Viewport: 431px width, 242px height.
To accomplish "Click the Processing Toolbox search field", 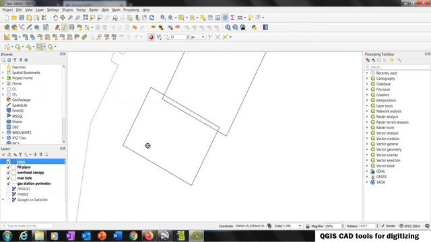I will pos(397,67).
